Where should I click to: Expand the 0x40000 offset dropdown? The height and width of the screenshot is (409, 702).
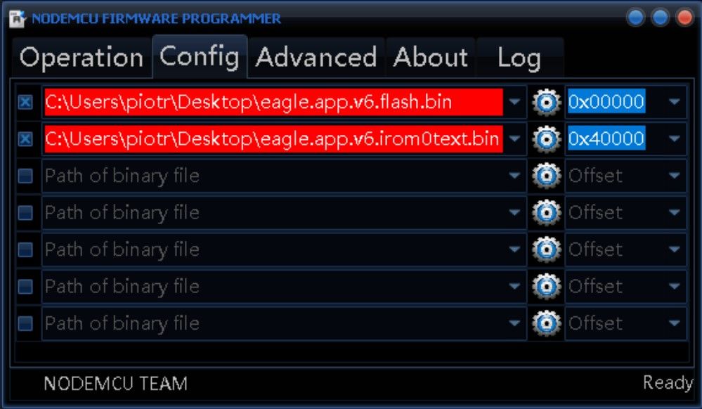tap(674, 139)
